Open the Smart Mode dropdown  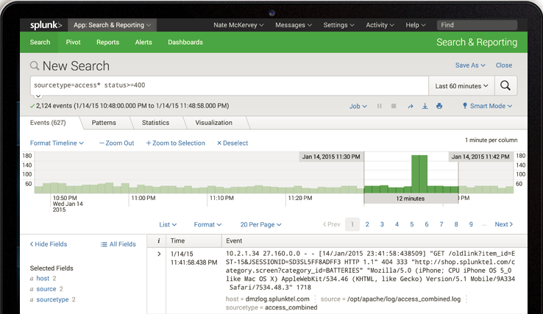[487, 106]
